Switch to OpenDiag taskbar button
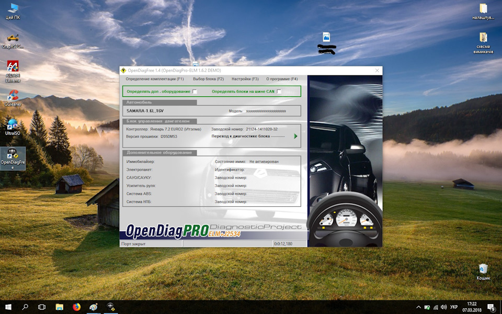The width and height of the screenshot is (502, 314). point(110,307)
